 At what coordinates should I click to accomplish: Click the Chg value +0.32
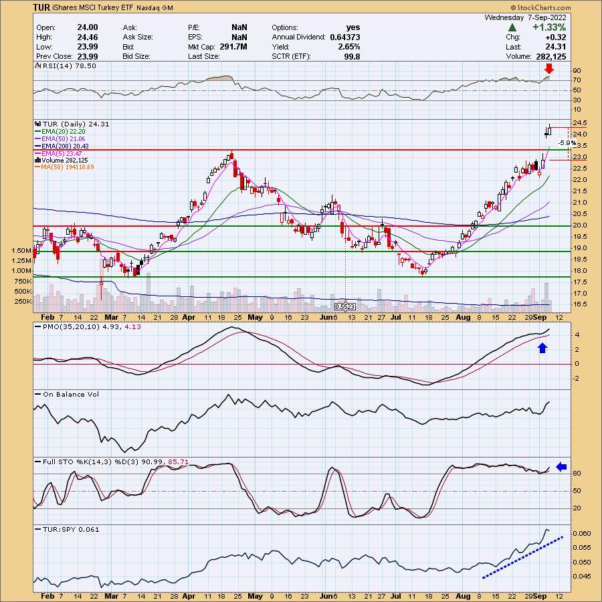point(556,37)
